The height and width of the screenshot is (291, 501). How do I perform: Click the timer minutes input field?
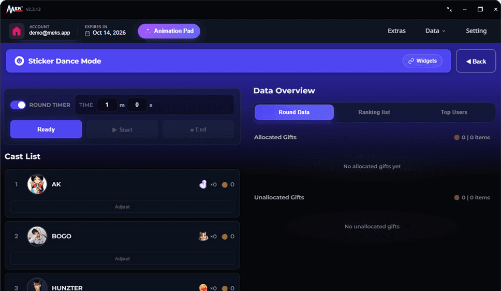point(107,105)
